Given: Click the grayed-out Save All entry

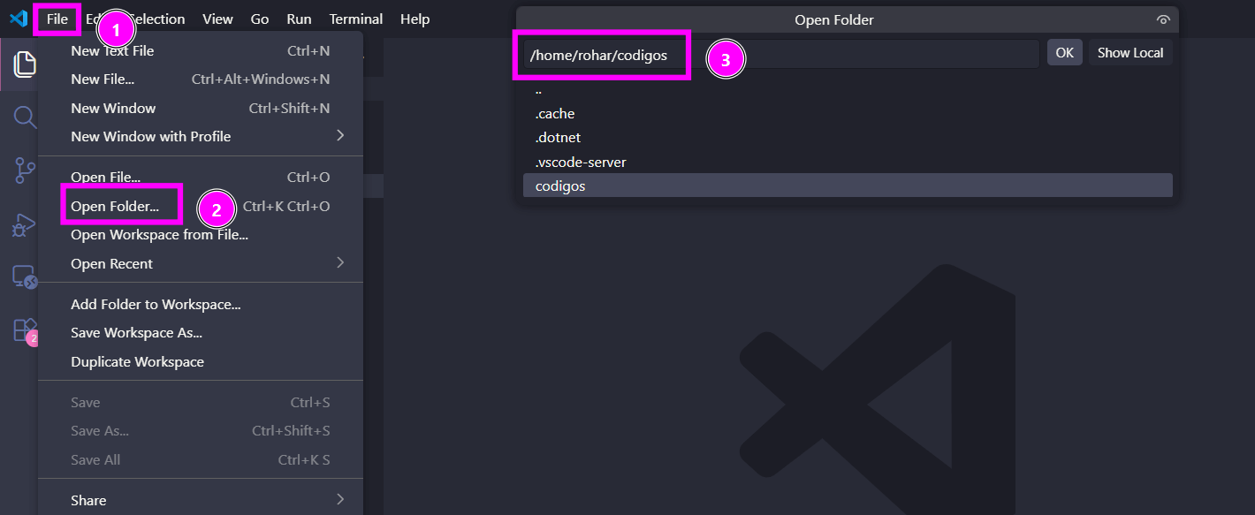Looking at the screenshot, I should point(201,459).
